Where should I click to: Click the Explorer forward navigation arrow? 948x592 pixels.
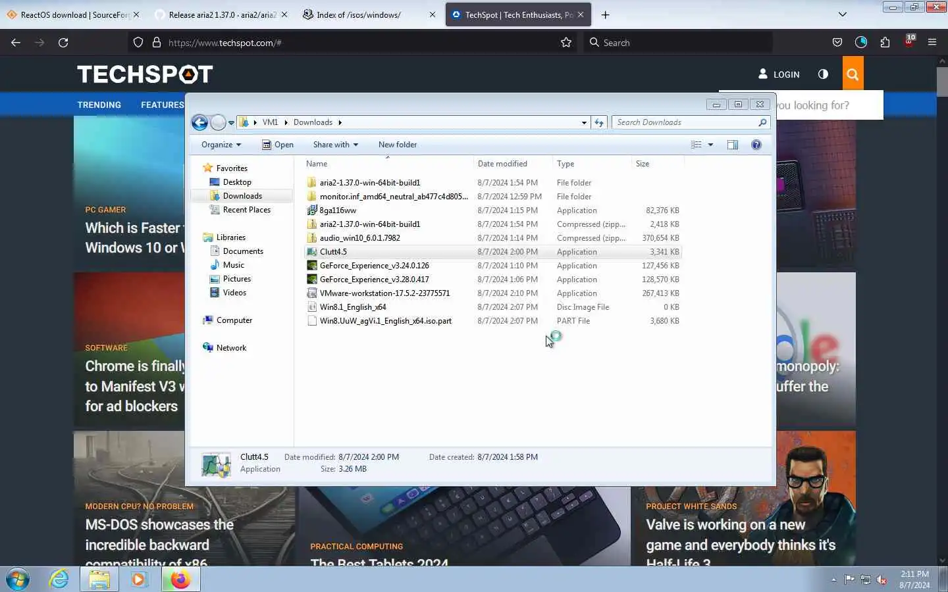point(218,122)
